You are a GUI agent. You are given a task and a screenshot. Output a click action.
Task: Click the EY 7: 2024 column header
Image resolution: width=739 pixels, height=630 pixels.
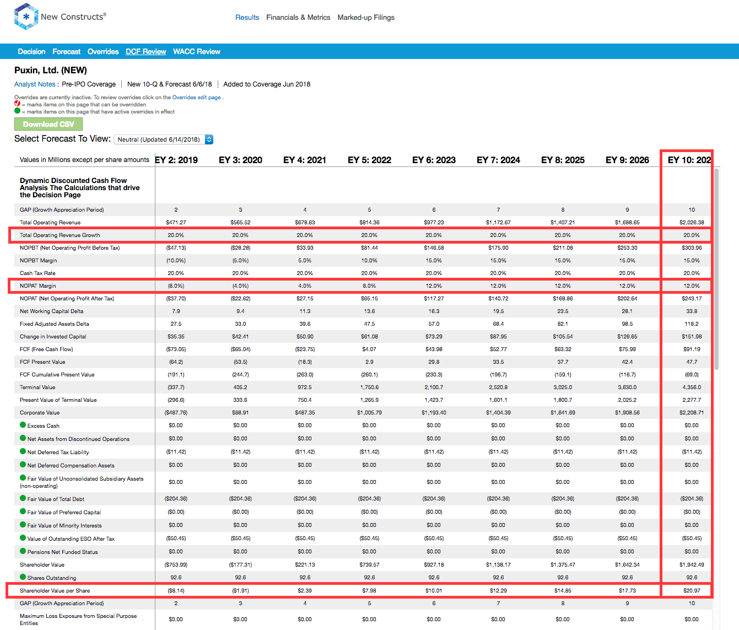(498, 160)
